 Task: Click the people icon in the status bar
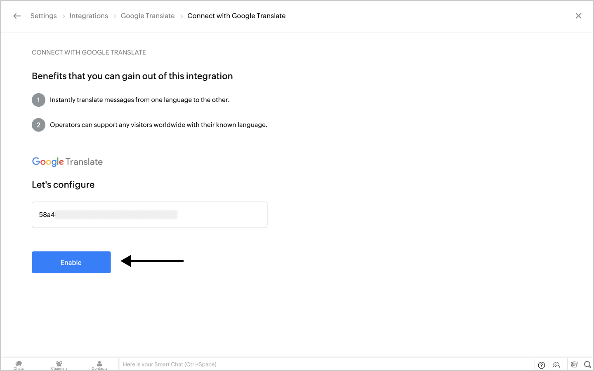[556, 365]
